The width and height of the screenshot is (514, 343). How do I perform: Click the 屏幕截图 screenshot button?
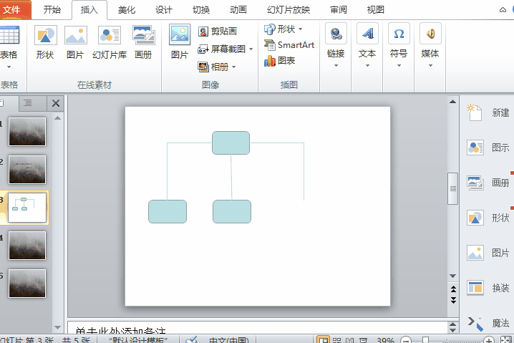coord(222,49)
